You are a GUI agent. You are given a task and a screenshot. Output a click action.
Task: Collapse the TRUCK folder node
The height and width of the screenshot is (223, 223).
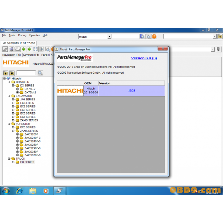[9, 159]
